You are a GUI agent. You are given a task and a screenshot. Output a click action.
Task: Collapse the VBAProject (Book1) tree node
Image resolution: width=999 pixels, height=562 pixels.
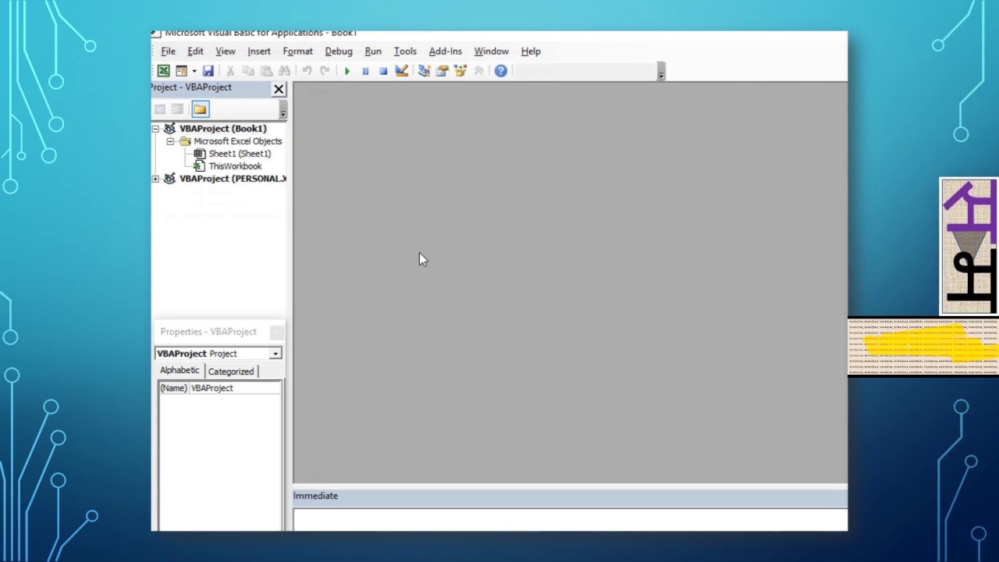[x=156, y=129]
